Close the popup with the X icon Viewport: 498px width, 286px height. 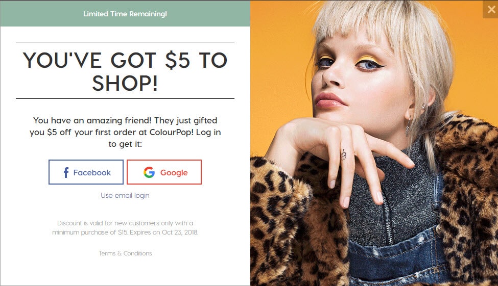pos(491,10)
